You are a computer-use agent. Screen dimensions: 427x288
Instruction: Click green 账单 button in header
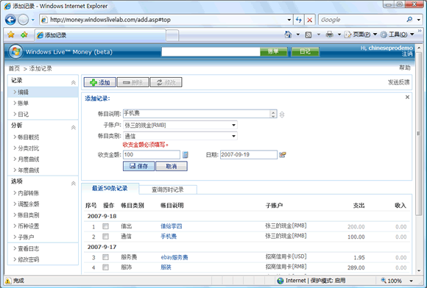pos(273,51)
